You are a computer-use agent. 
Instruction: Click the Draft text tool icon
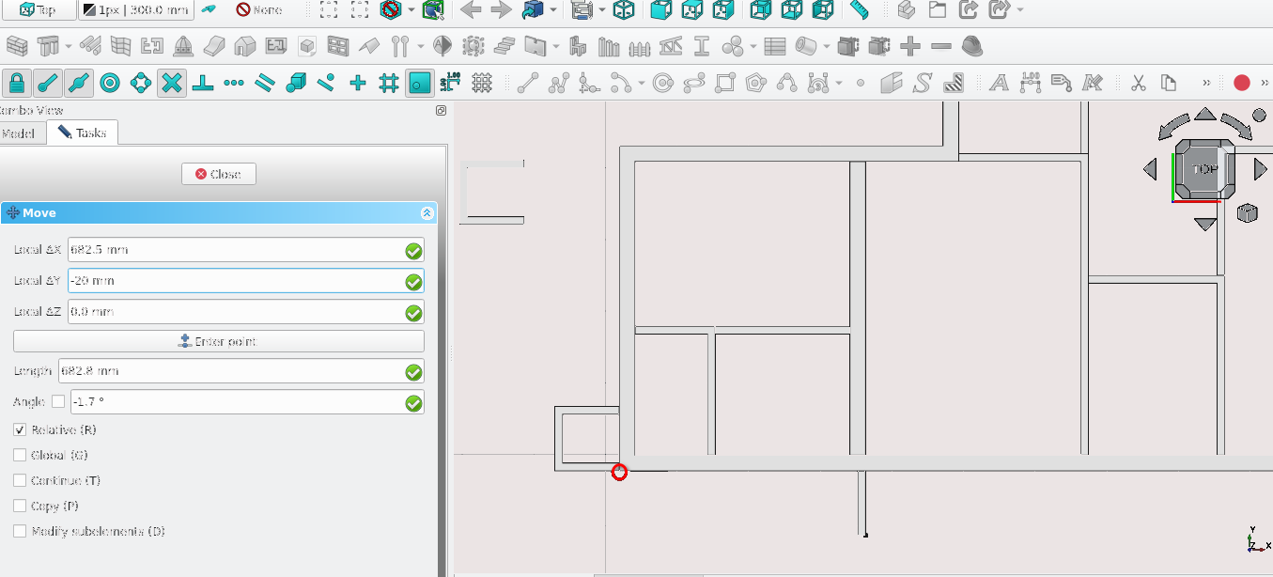click(1000, 83)
